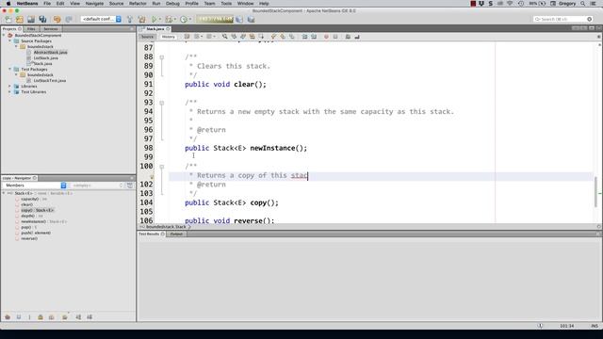Click the Save All toolbar icon

coord(42,19)
